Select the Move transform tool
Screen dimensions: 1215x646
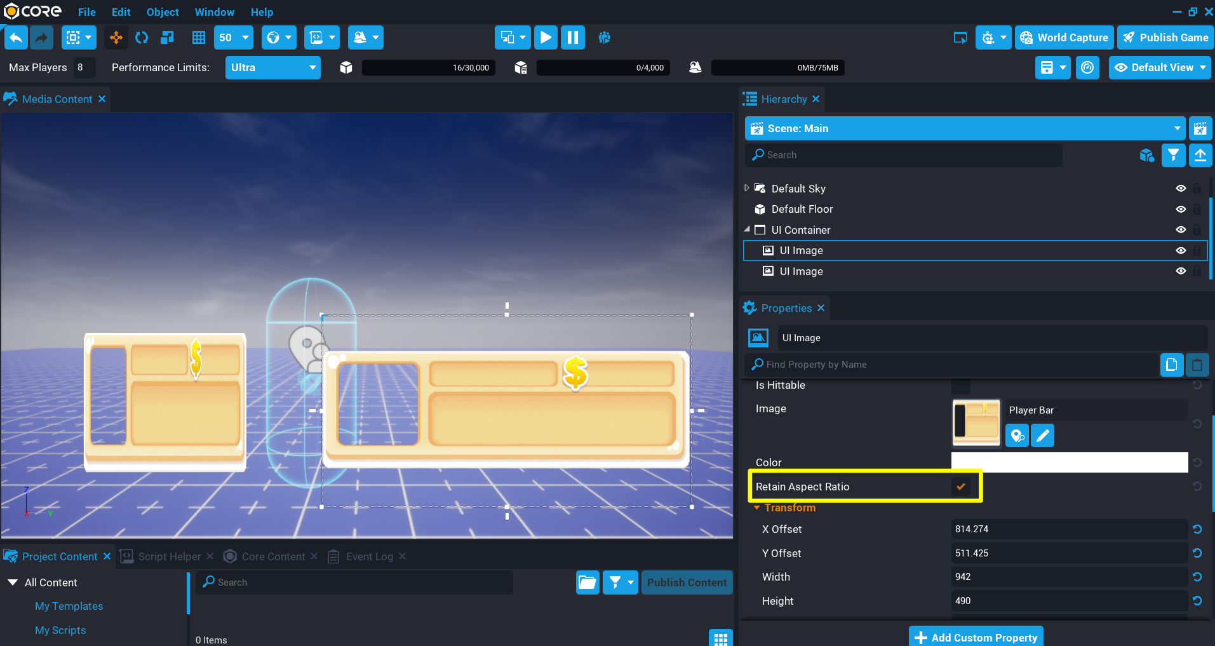116,37
